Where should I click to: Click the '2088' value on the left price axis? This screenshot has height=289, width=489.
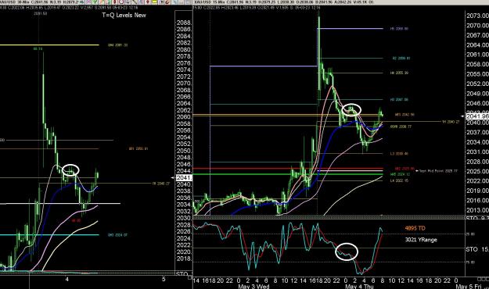click(184, 23)
